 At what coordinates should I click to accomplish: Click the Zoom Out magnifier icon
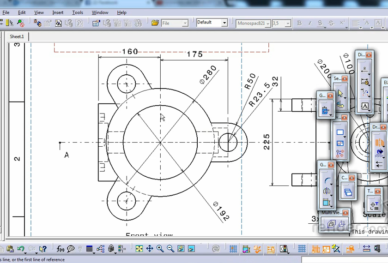tap(170, 249)
